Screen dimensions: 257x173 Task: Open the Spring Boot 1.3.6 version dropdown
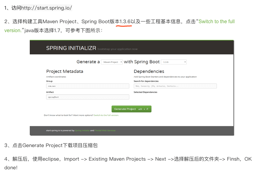174,62
